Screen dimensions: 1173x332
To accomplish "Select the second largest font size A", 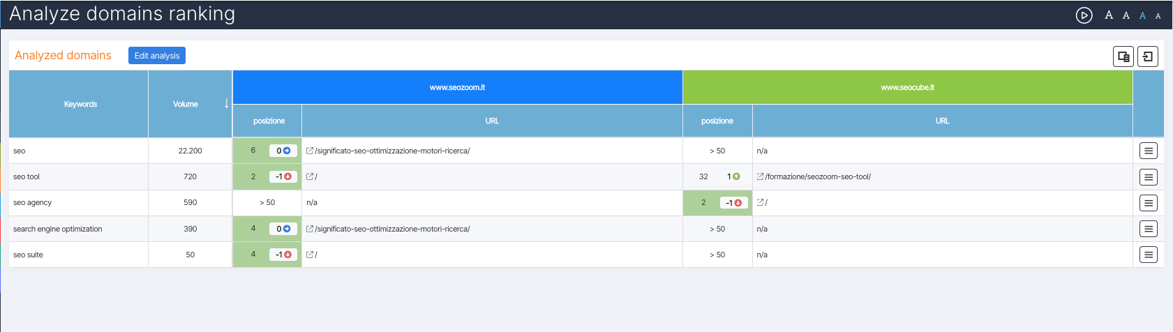I will [1126, 15].
